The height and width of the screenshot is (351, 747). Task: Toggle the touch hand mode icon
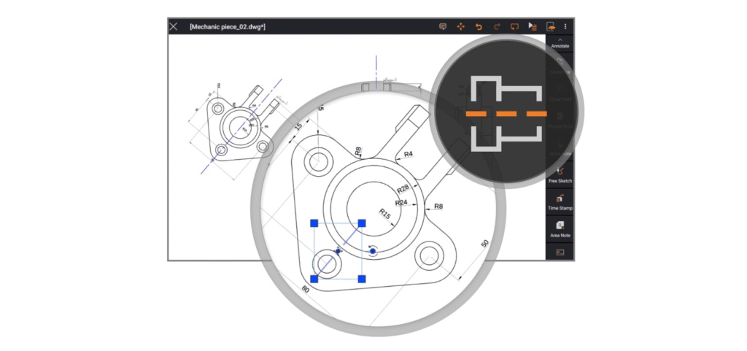click(550, 26)
